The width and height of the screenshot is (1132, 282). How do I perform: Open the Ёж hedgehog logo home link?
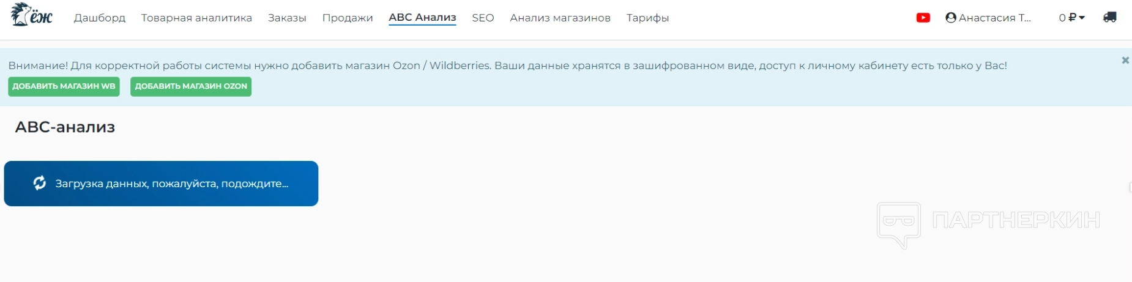point(32,15)
